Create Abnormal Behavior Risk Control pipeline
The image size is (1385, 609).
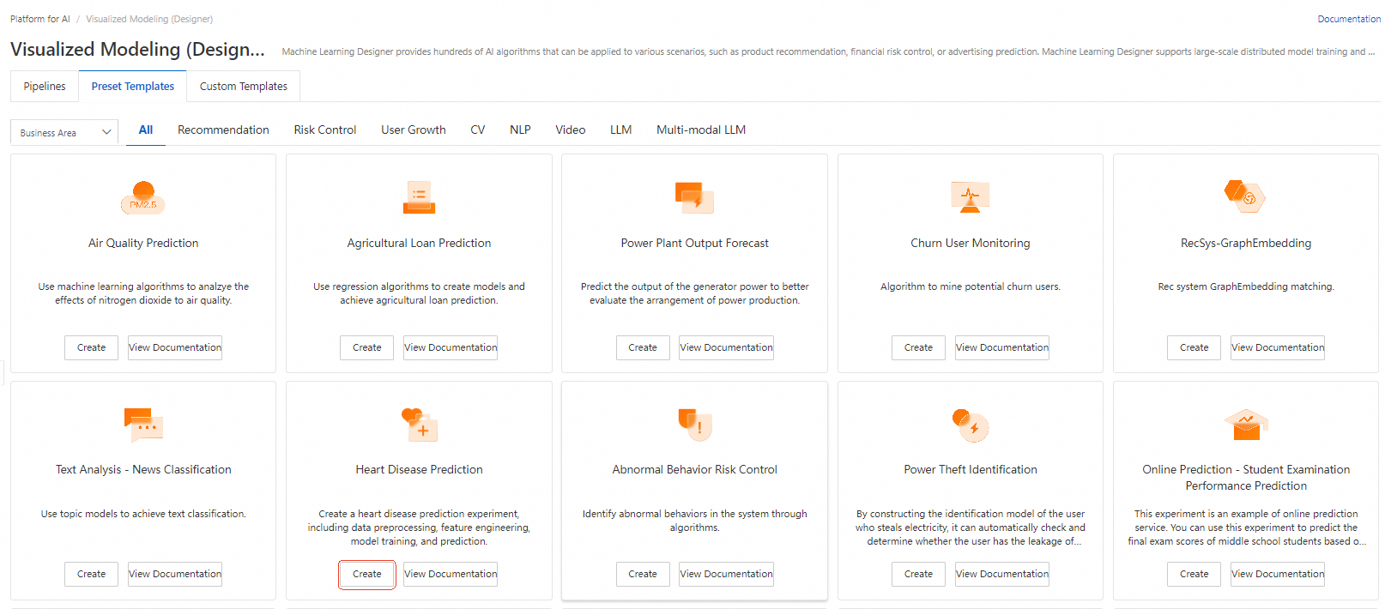[643, 574]
